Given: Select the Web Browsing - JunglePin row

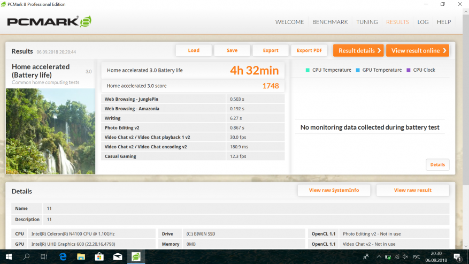Looking at the screenshot, I should [193, 99].
